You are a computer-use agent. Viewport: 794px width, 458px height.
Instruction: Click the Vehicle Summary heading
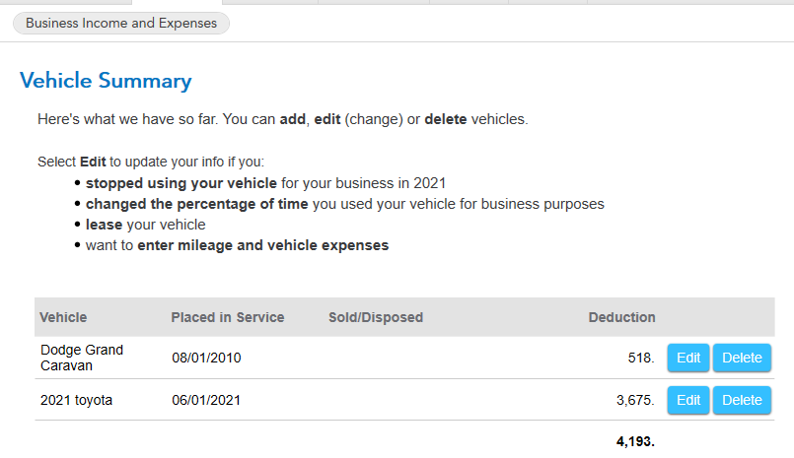tap(106, 81)
